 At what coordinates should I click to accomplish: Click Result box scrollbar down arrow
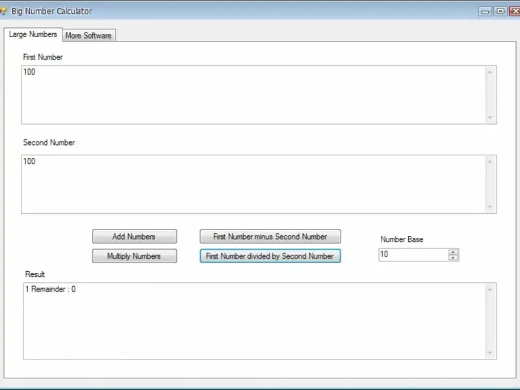click(x=490, y=353)
